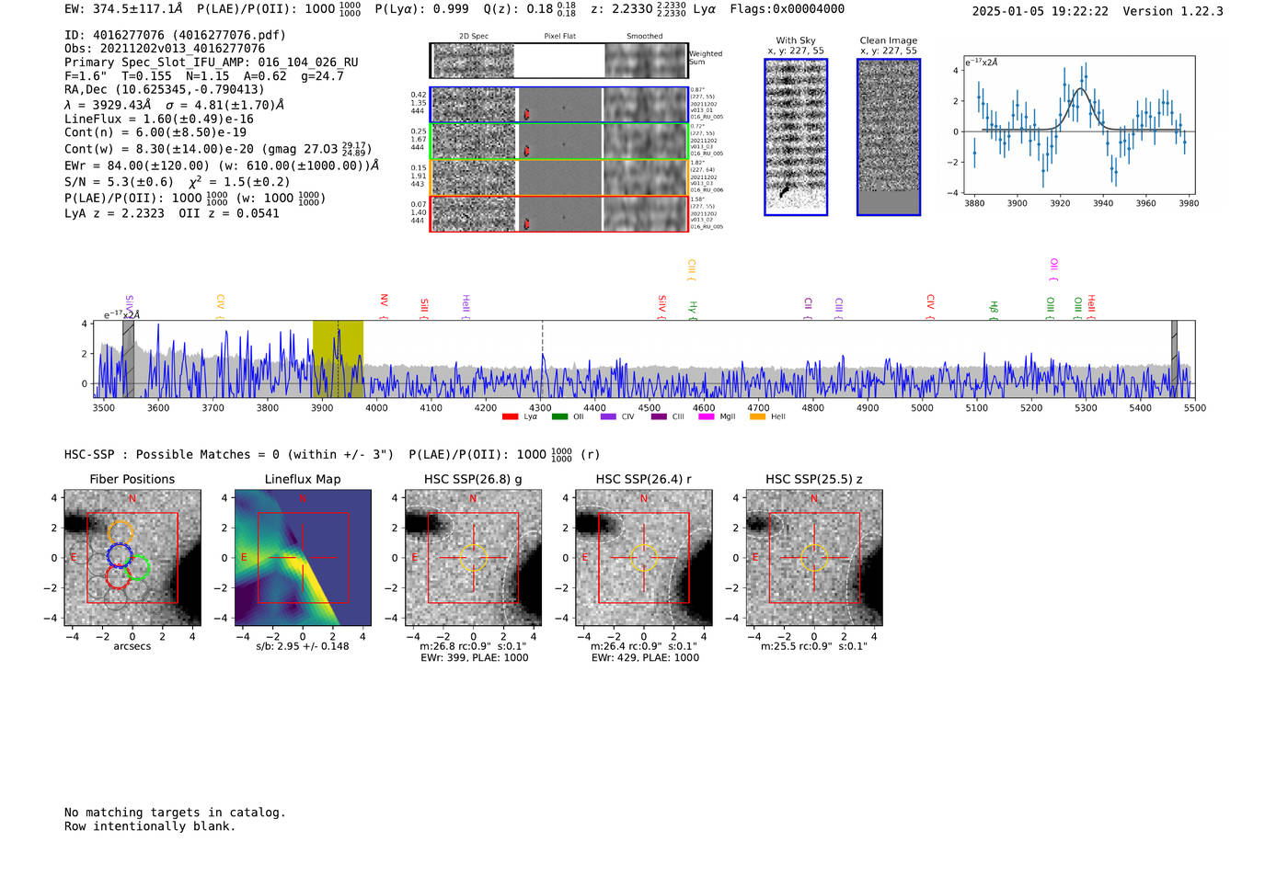1288x876 pixels.
Task: Click the 'EW: 374.5±117.1Å' header text
Action: pyautogui.click(x=123, y=9)
